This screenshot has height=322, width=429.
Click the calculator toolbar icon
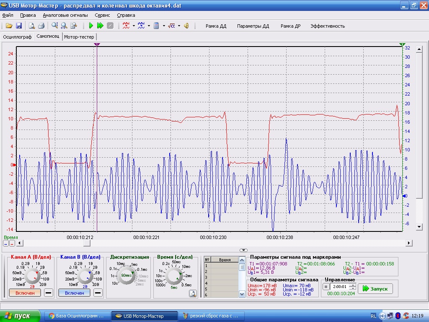click(156, 26)
